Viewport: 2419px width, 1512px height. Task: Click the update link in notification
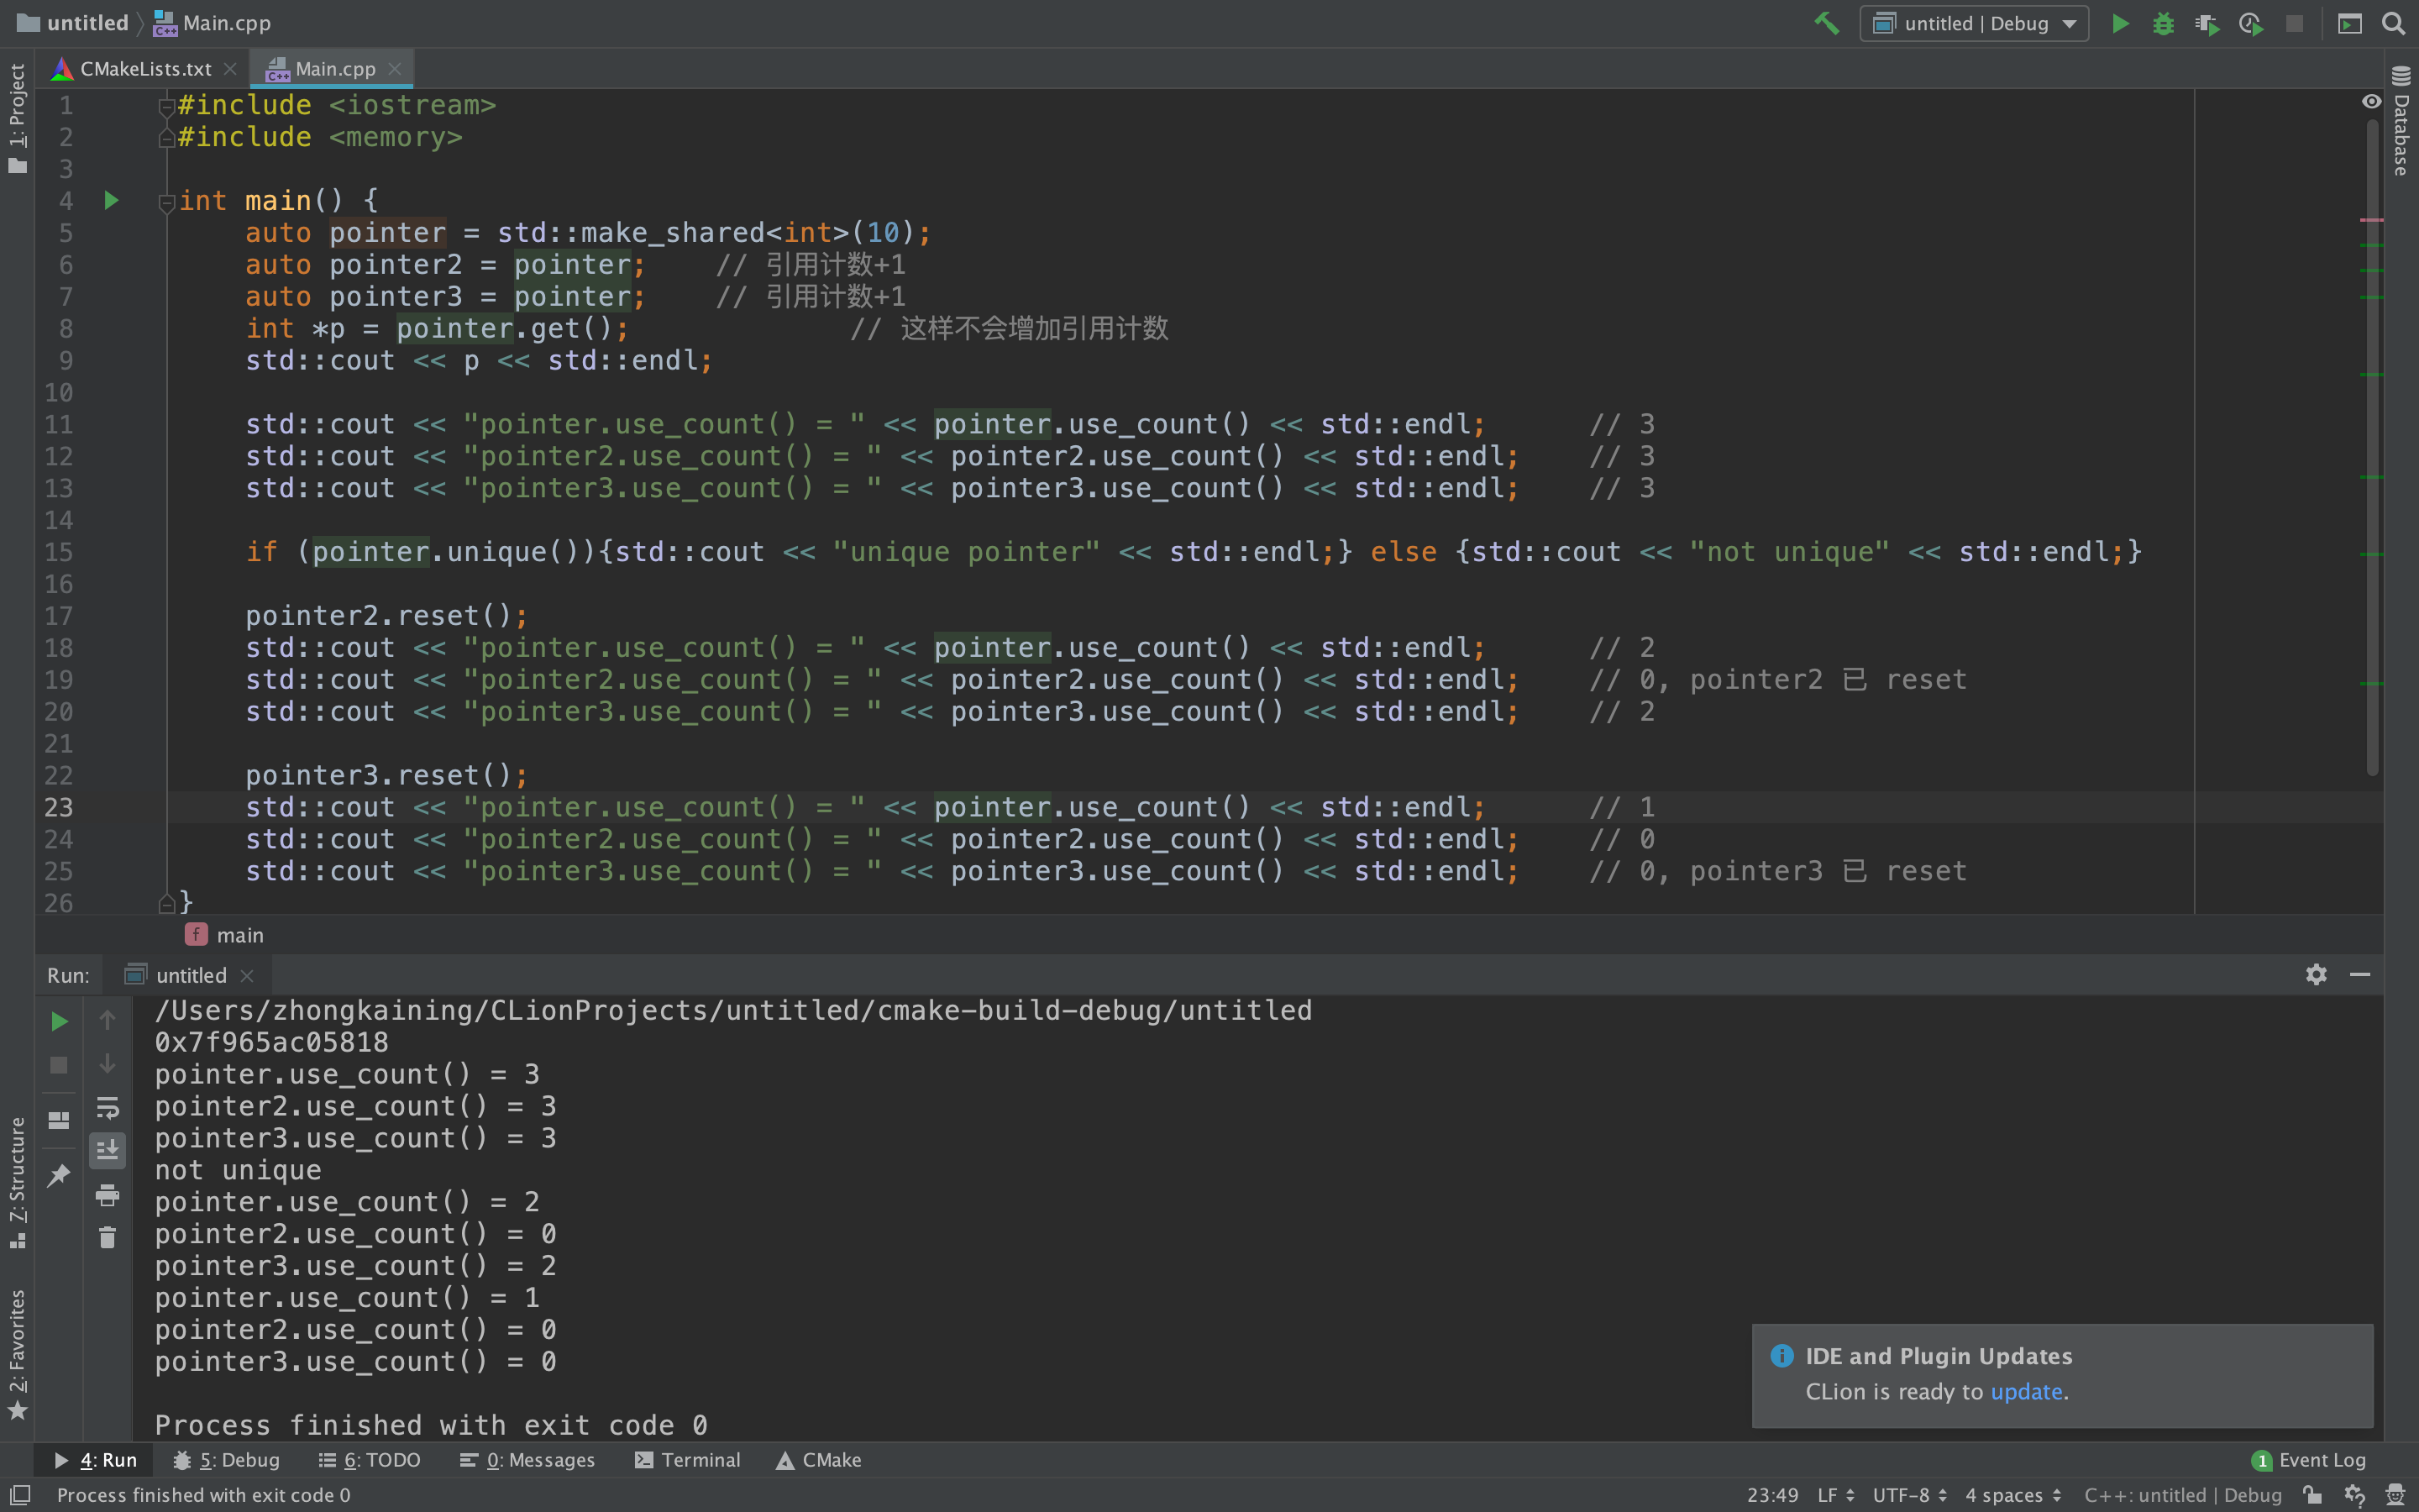pyautogui.click(x=2026, y=1391)
